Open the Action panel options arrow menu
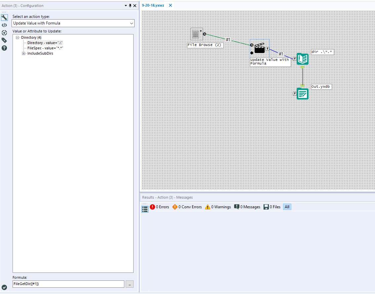The height and width of the screenshot is (294, 375). [125, 6]
